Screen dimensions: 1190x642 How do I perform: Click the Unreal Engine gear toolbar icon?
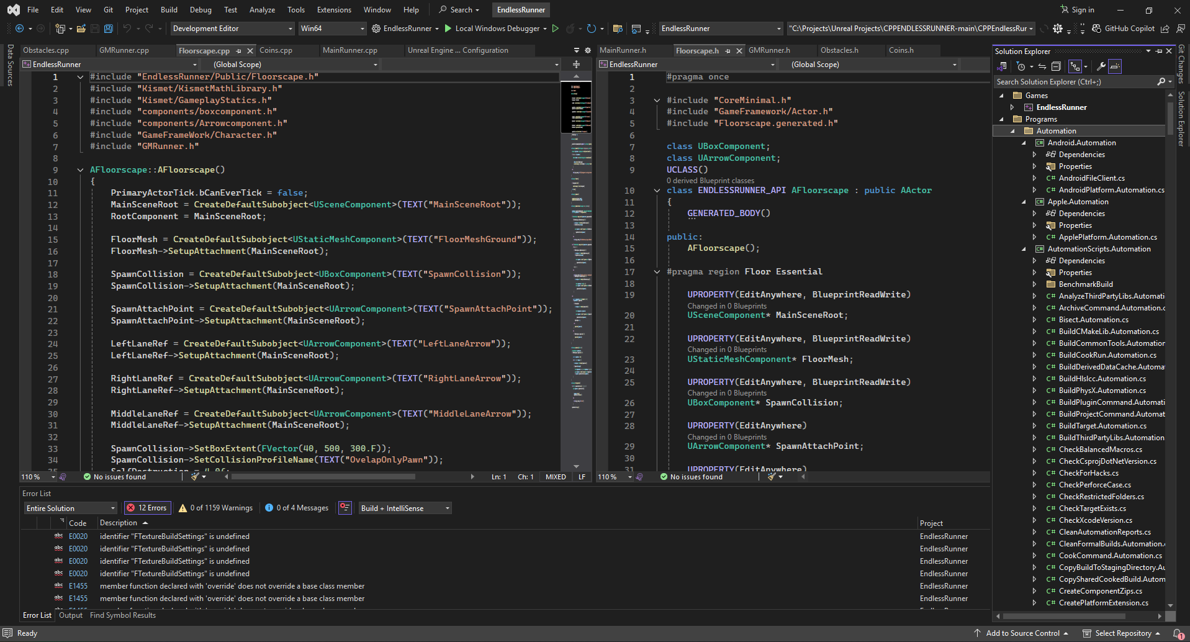tap(1058, 29)
